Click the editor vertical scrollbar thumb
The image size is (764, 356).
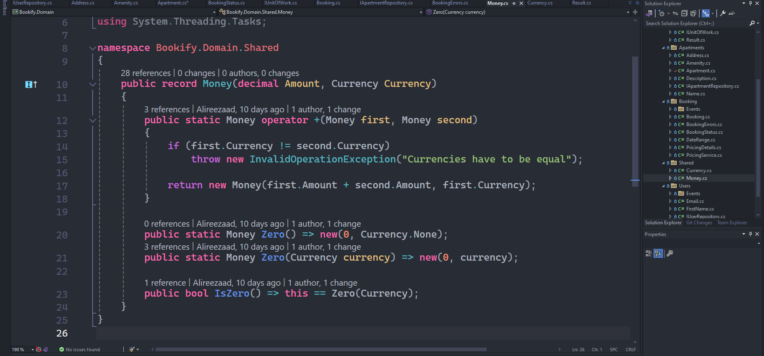[635, 121]
